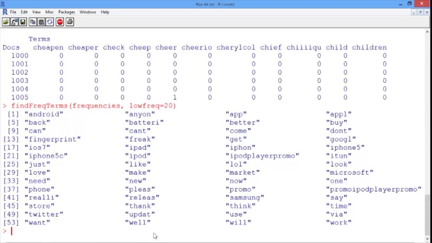
Task: Click the "Terms" heading above the matrix
Action: [39, 39]
